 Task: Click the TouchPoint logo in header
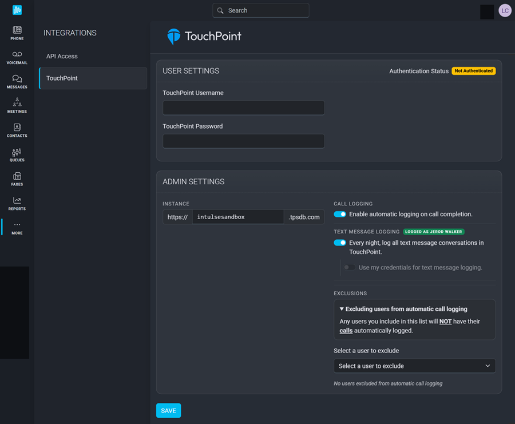point(204,36)
